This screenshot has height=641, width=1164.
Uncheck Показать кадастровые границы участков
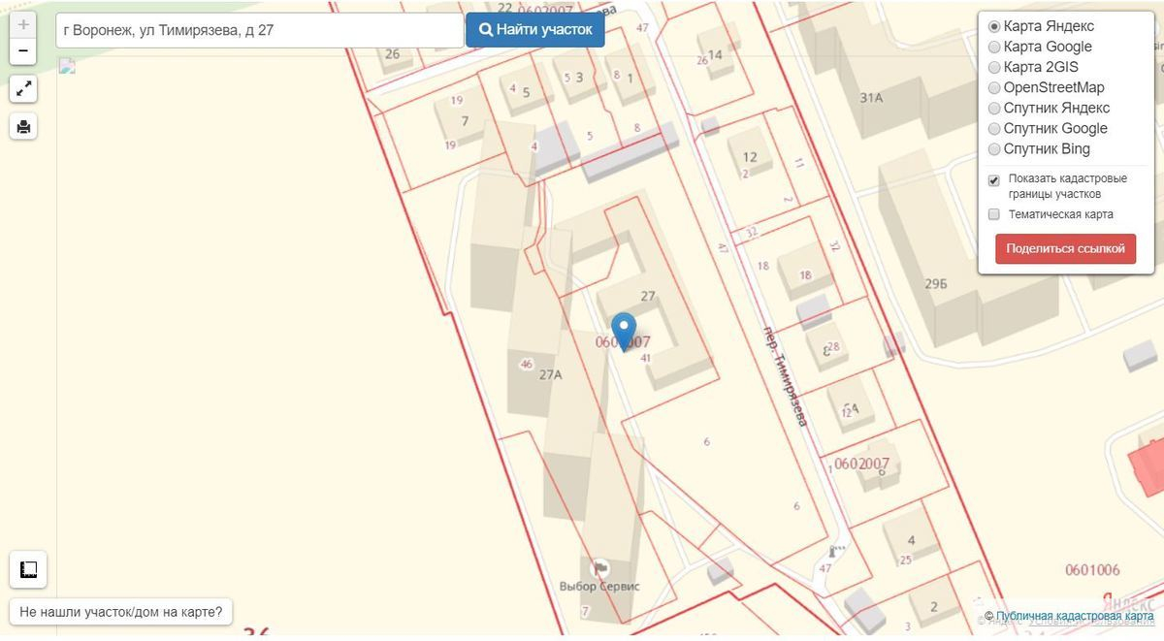(994, 180)
